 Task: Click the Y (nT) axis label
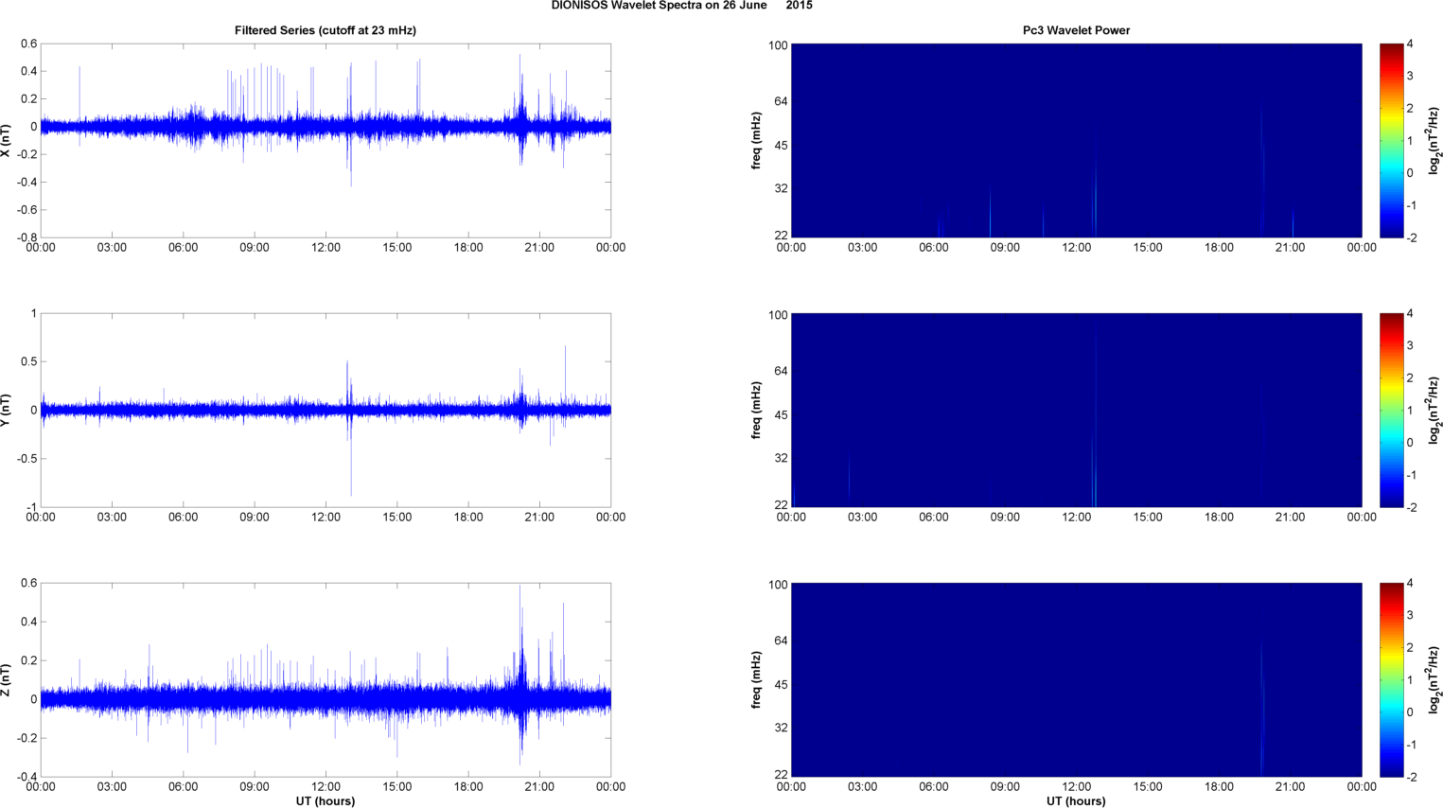(7, 411)
